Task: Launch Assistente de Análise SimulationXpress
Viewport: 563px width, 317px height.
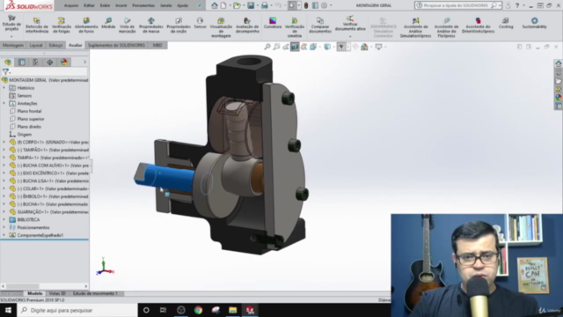Action: click(415, 27)
